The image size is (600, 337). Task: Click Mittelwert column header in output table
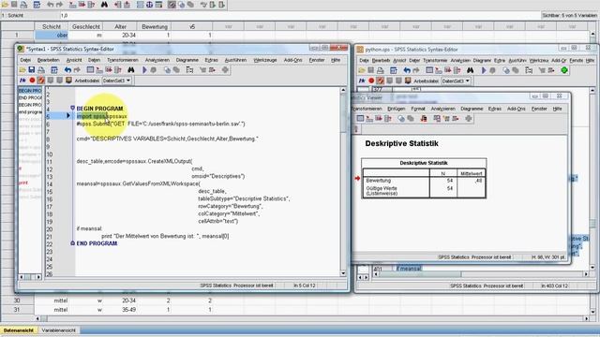point(471,173)
